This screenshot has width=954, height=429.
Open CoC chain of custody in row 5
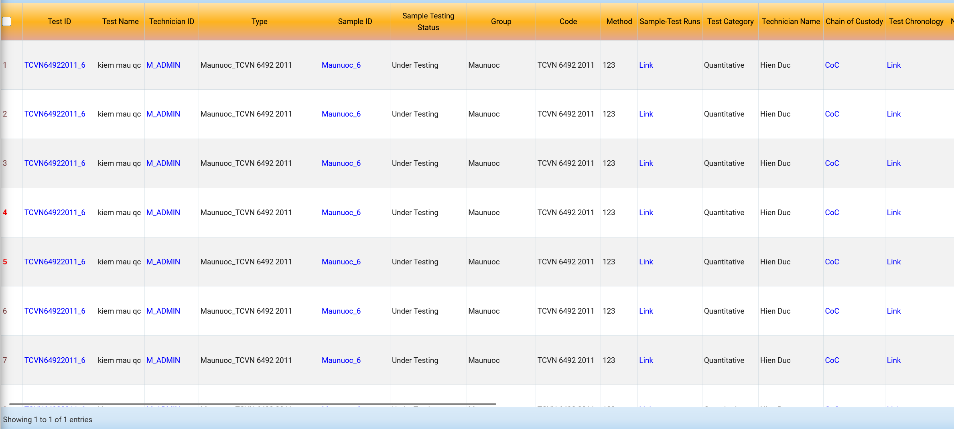click(832, 262)
